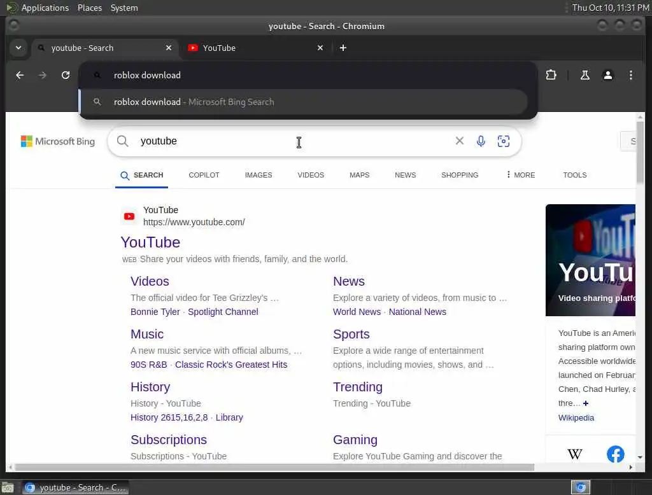Open the profile avatar icon

point(607,75)
